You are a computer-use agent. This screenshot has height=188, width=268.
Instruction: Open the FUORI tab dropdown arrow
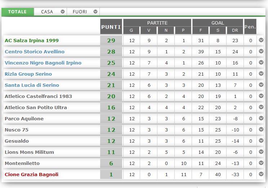click(x=95, y=12)
